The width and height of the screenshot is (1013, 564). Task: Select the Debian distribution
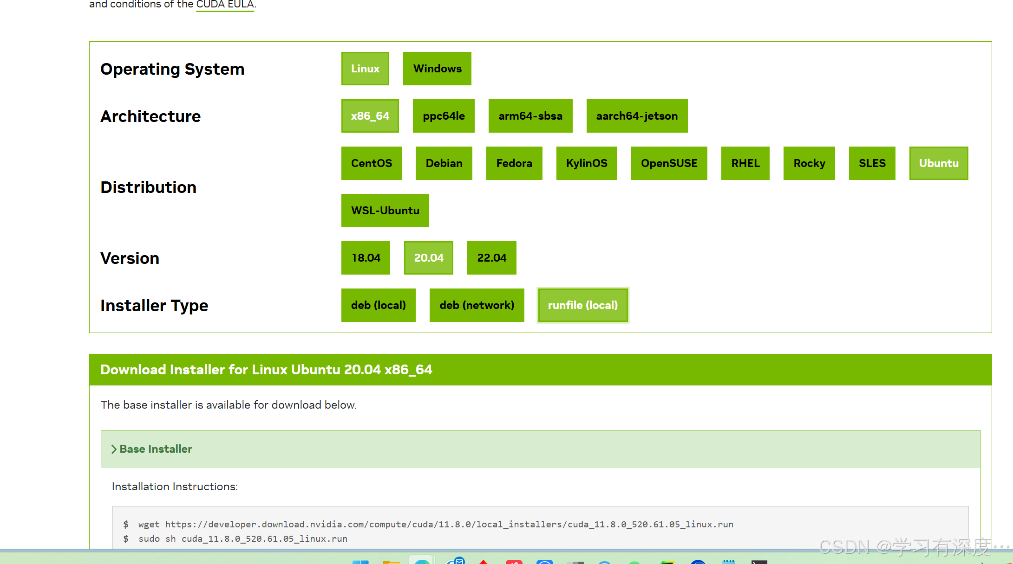coord(444,163)
